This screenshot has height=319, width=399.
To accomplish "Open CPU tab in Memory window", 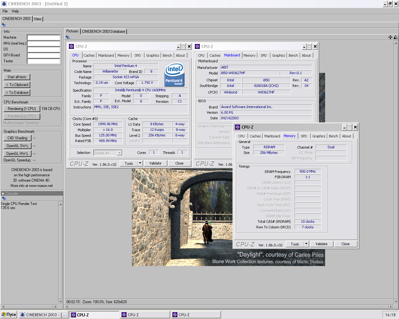I will 242,136.
